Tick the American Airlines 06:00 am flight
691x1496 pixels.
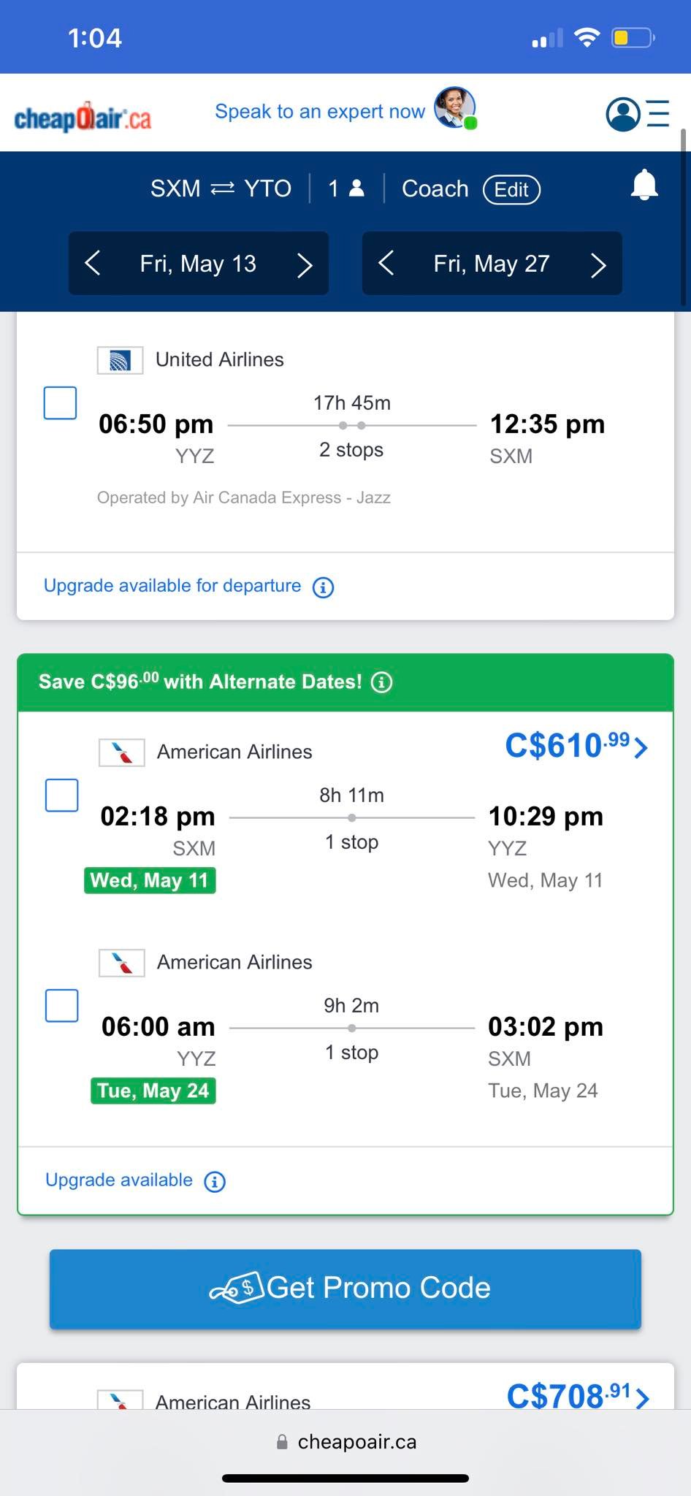pyautogui.click(x=62, y=1006)
